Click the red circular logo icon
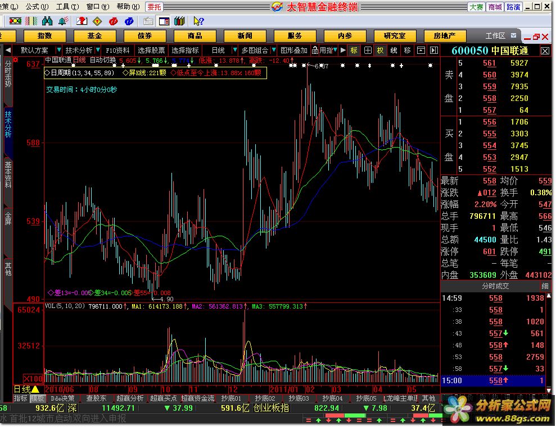This screenshot has height=427, width=556. pos(113,21)
